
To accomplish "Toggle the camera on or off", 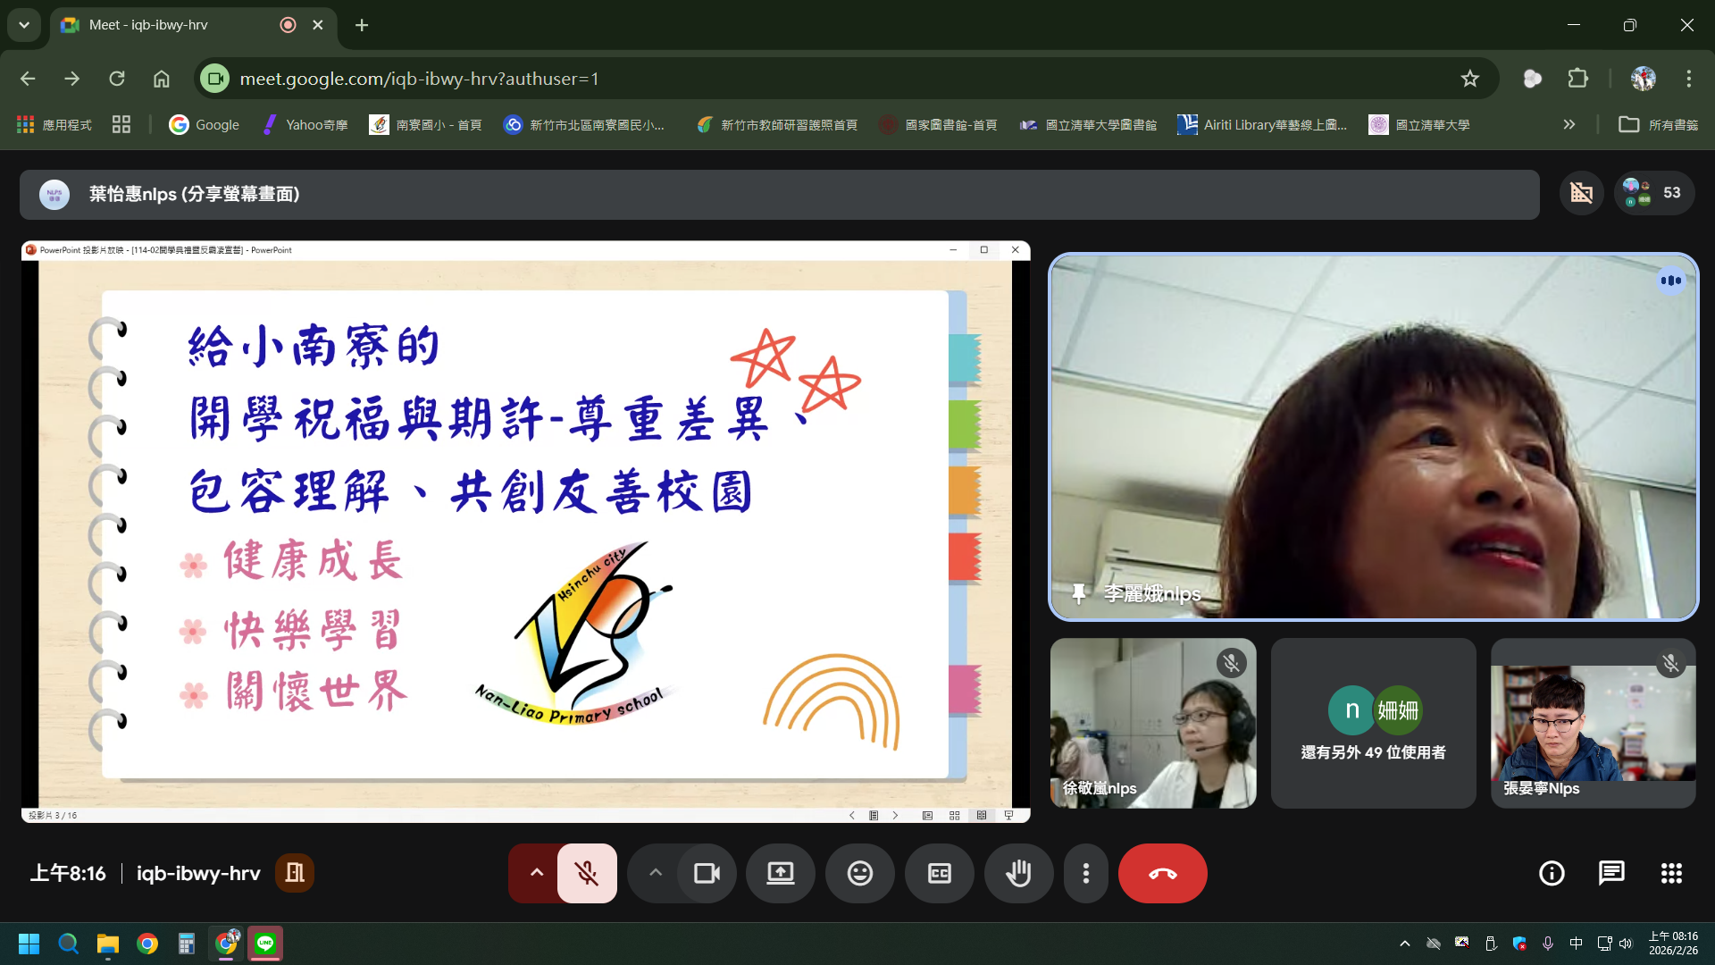I will 707,873.
